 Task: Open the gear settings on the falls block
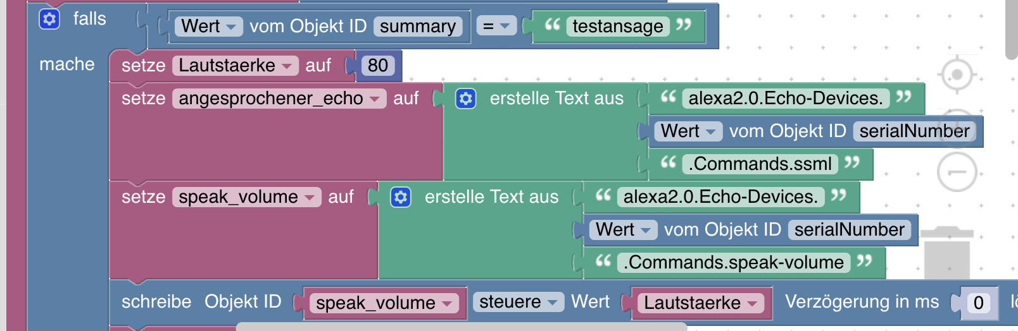click(49, 19)
